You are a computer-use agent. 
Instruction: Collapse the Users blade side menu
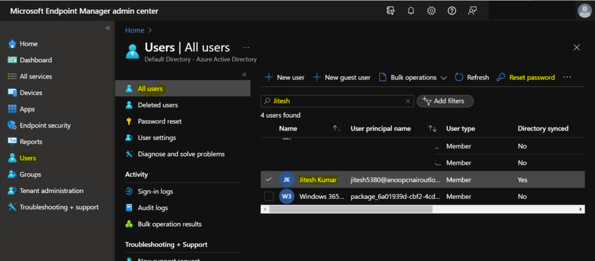click(245, 75)
